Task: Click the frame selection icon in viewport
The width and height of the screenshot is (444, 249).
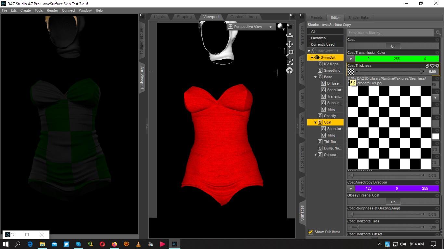Action: point(290,62)
